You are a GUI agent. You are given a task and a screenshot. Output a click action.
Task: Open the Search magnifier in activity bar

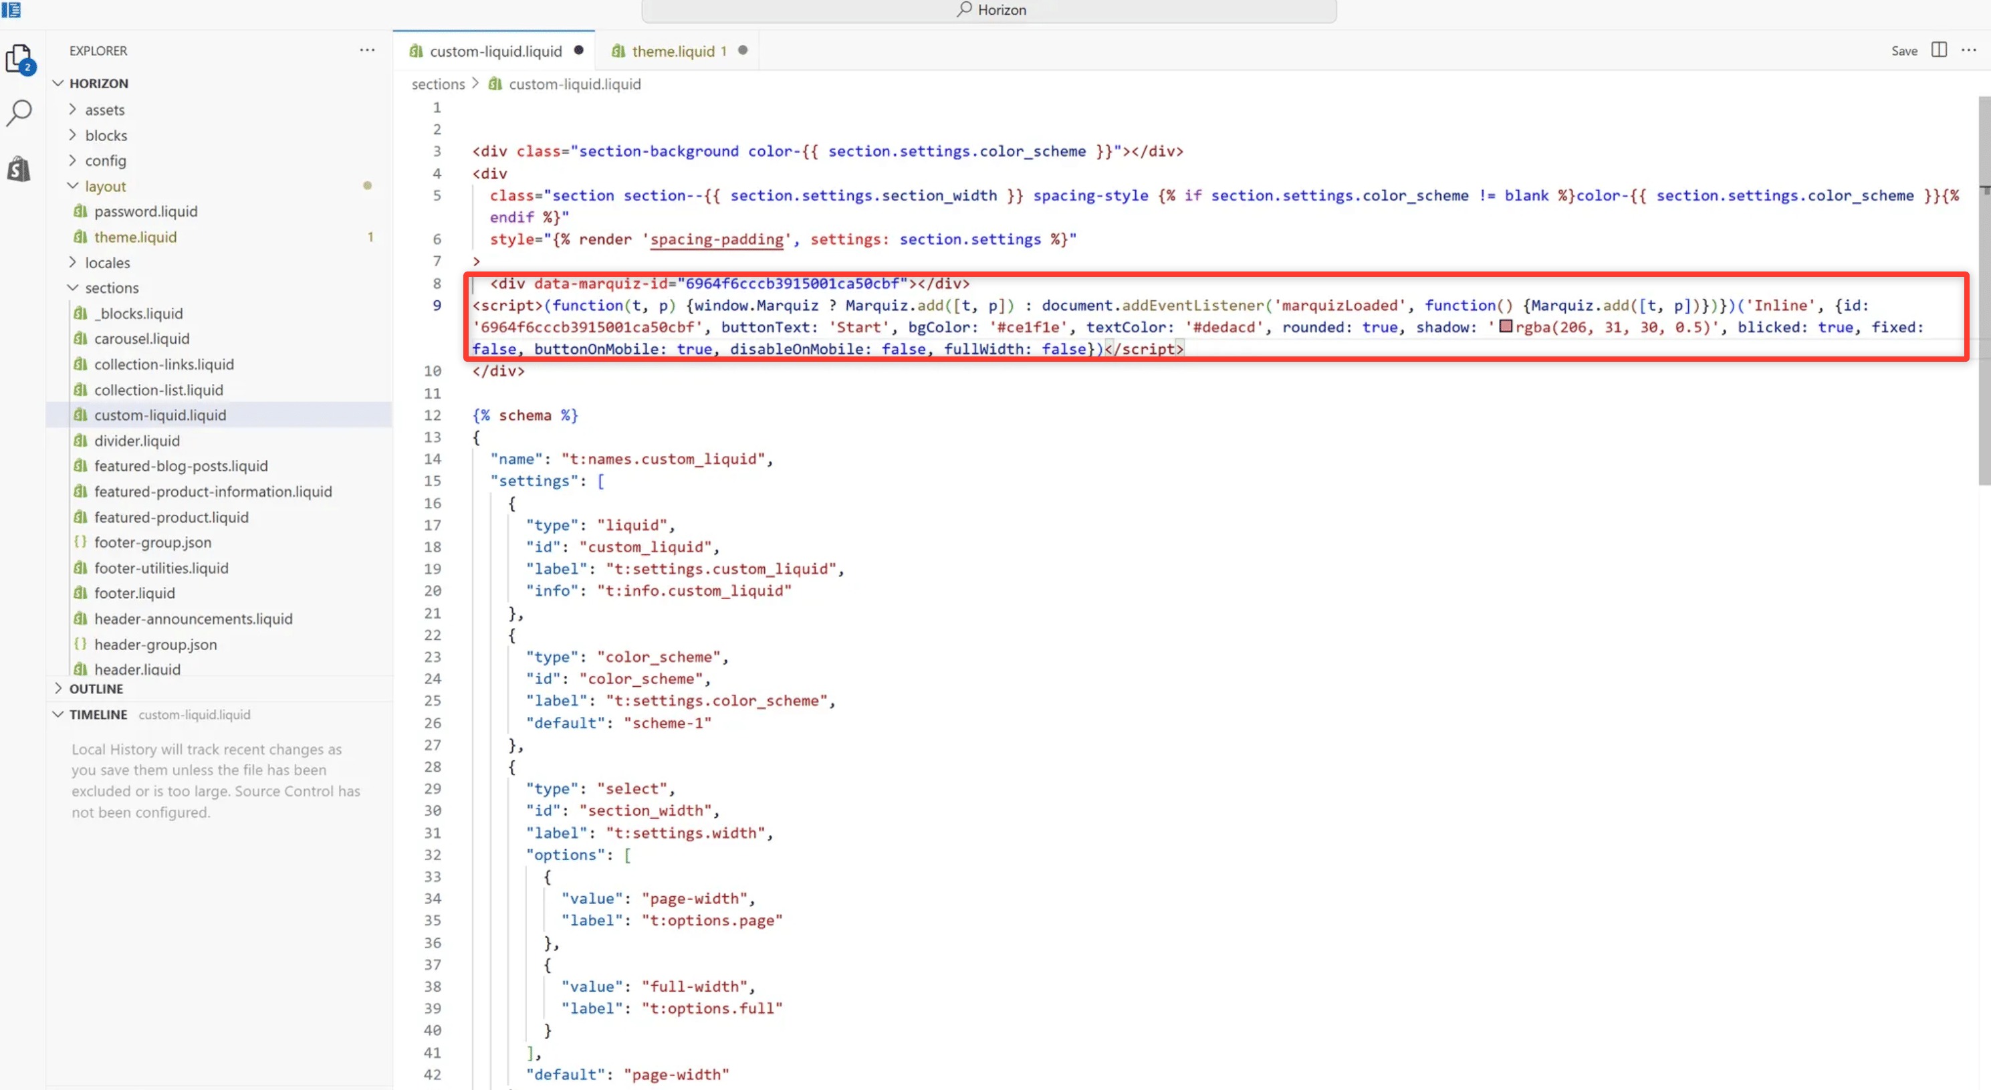pos(19,113)
